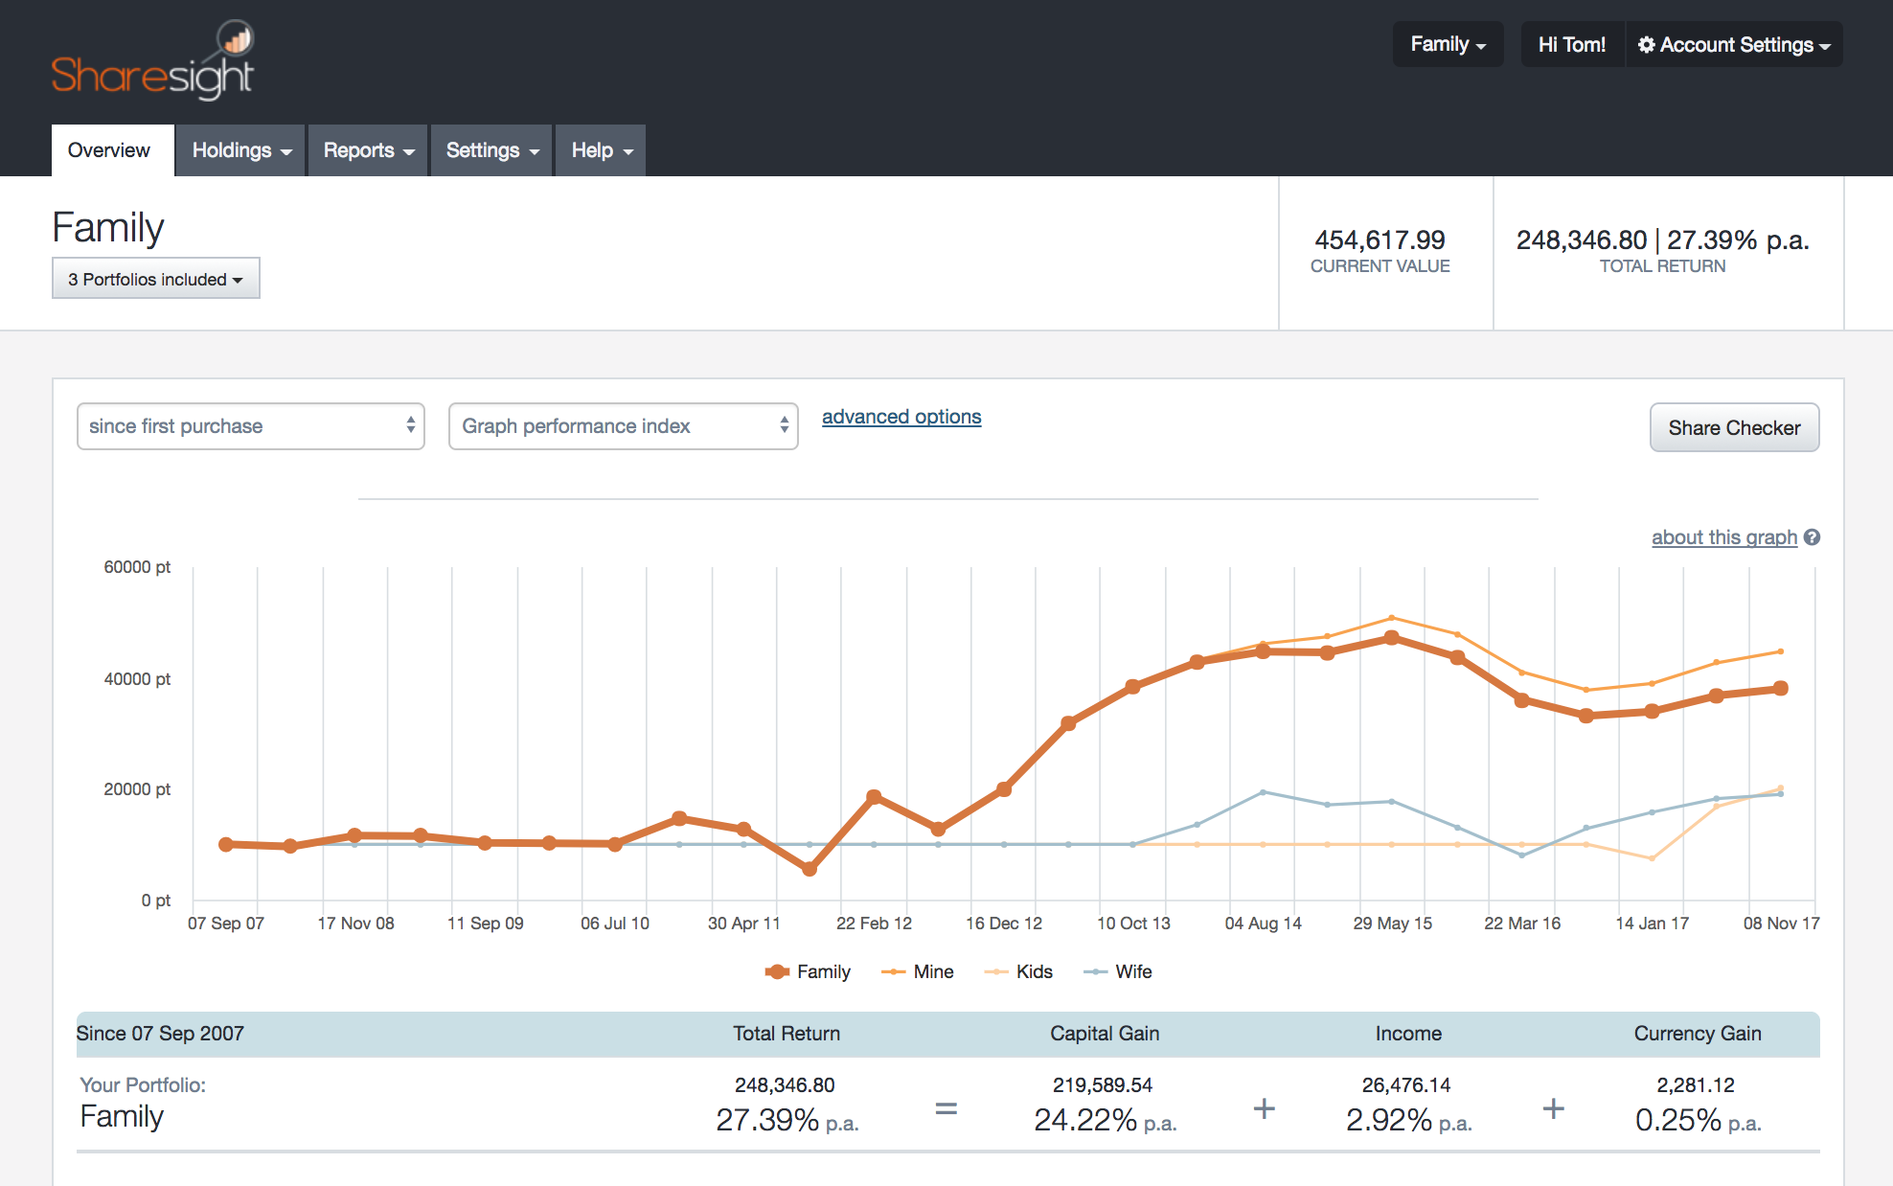1893x1186 pixels.
Task: Click the Share Checker button
Action: pos(1733,427)
